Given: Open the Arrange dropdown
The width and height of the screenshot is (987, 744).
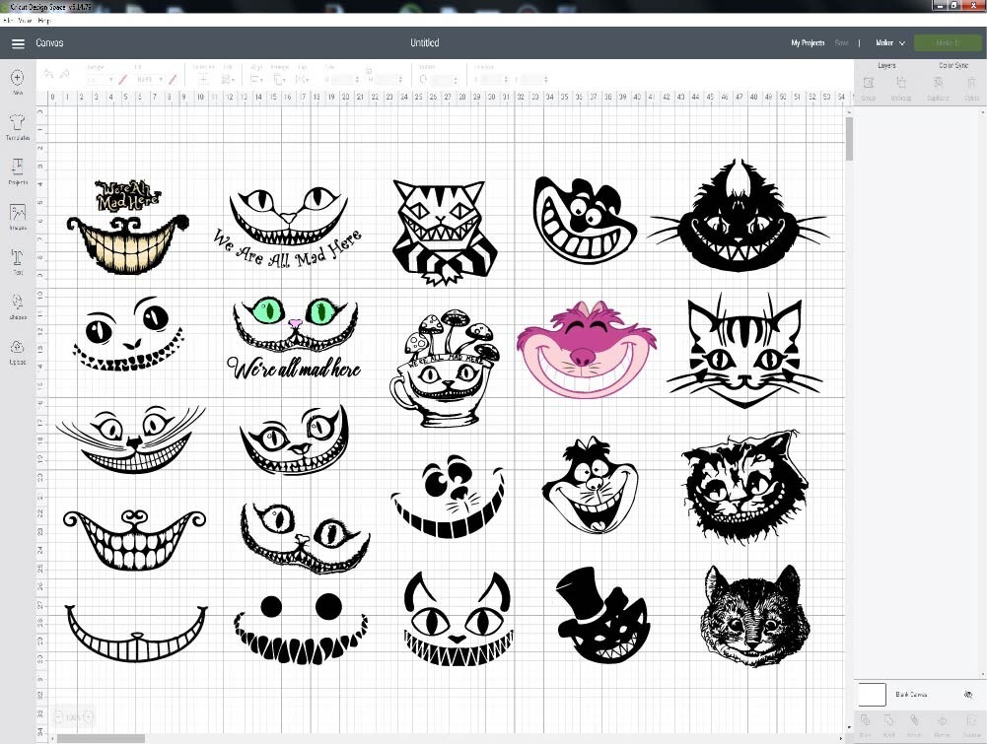Looking at the screenshot, I should 279,79.
